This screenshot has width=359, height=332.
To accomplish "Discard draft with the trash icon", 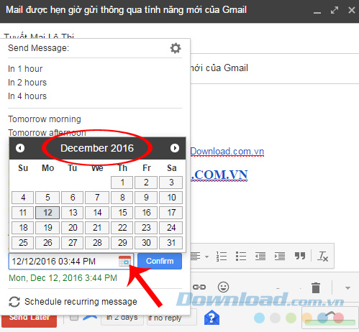I will (x=316, y=287).
